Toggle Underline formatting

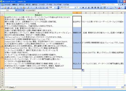(89, 8)
